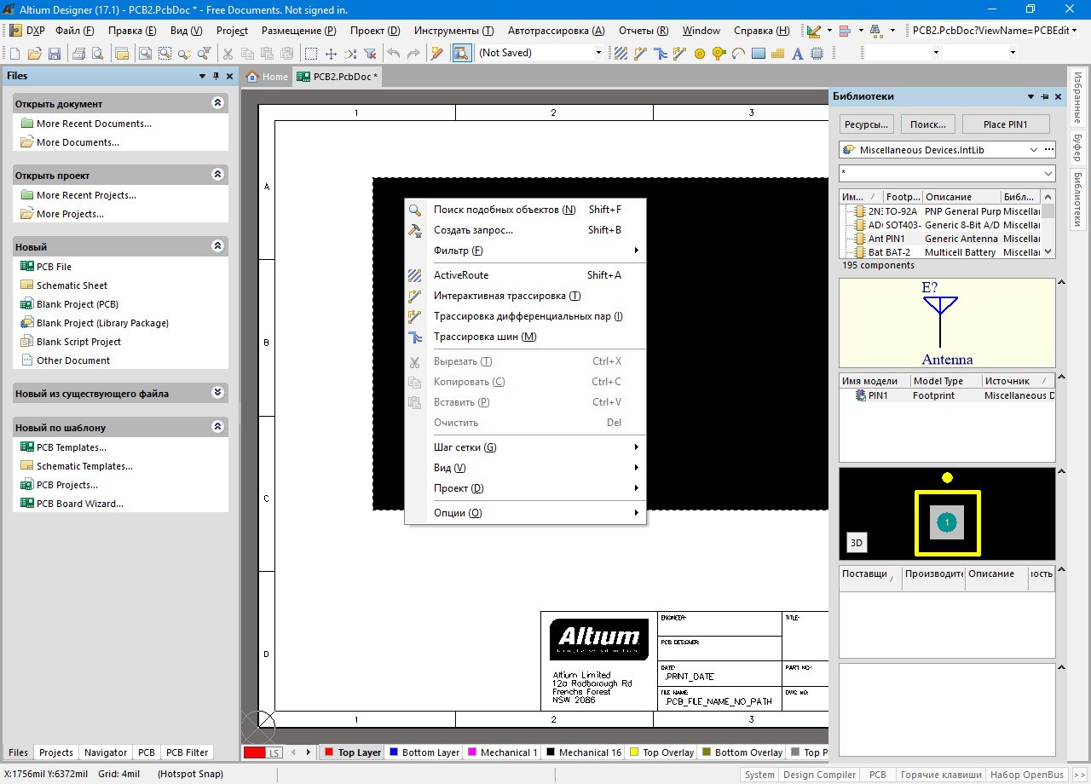Select the Place String text tool
The image size is (1091, 784).
(x=798, y=54)
